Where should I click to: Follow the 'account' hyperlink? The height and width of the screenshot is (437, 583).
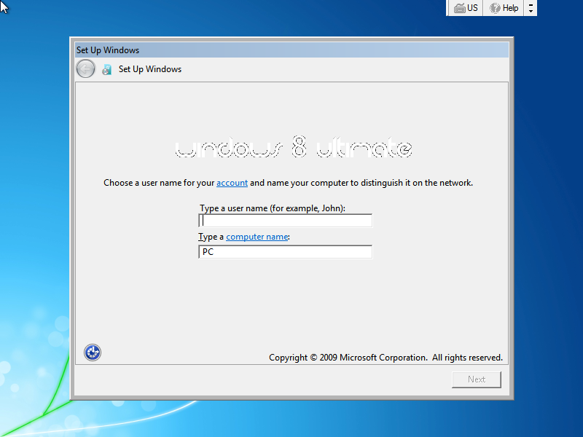(232, 183)
